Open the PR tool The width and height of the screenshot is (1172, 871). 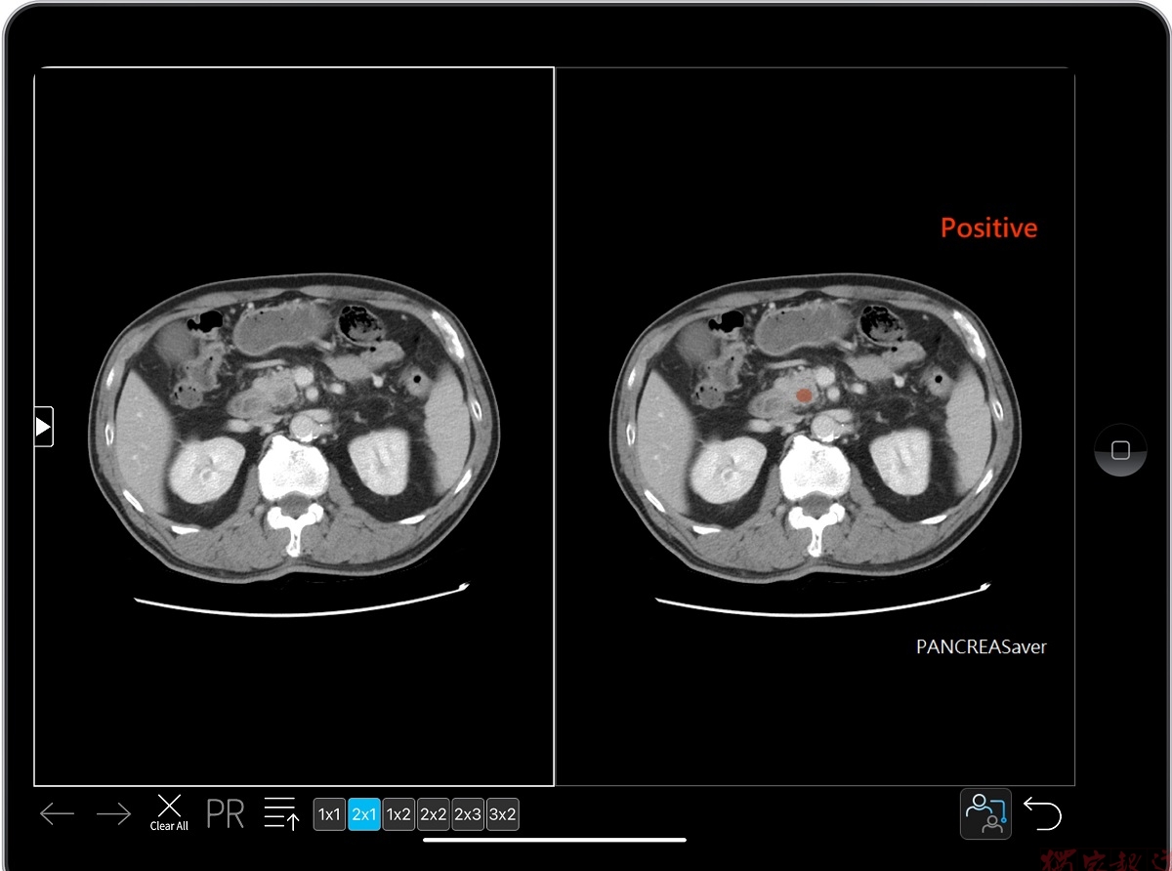[226, 813]
